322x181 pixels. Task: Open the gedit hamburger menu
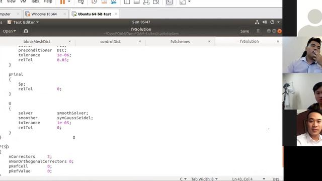click(x=258, y=31)
